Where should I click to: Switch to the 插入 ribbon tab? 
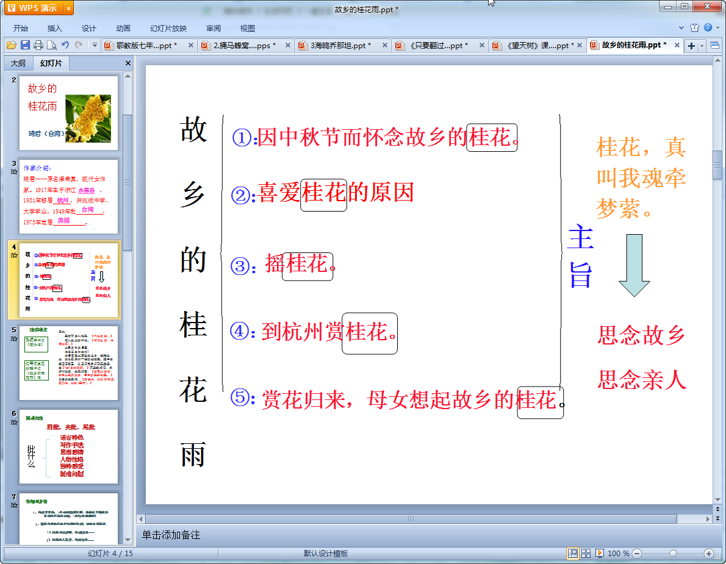click(55, 28)
